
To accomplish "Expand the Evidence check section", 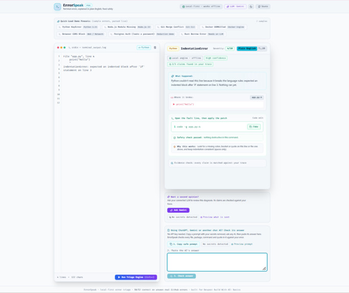I will [x=217, y=163].
